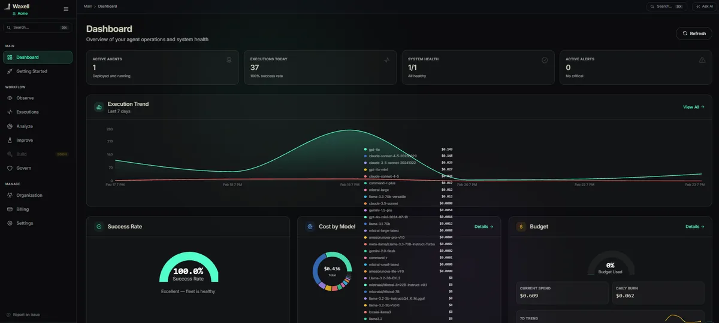Viewport: 719px width, 323px height.
Task: Click the $0.436 Total in donut center
Action: 332,271
